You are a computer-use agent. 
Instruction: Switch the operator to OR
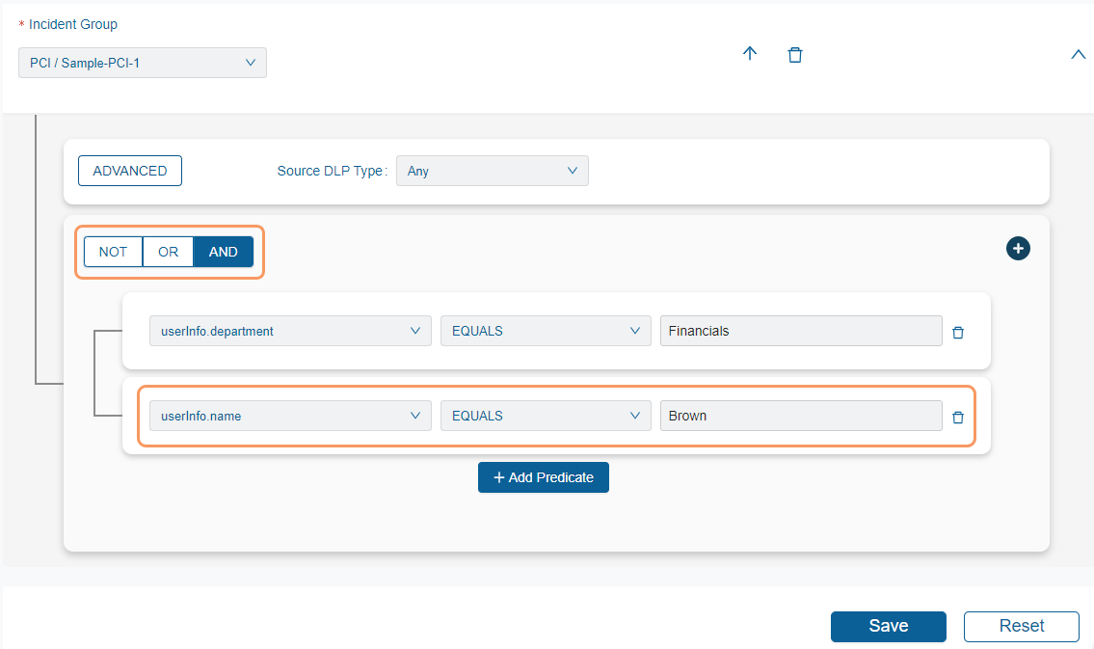tap(167, 251)
